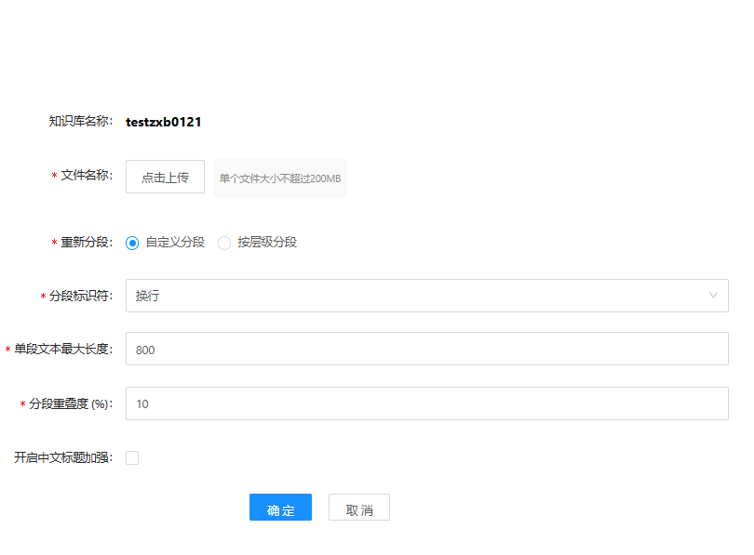Enable the 开启中文标题加强 checkbox
The height and width of the screenshot is (555, 754).
(x=132, y=457)
